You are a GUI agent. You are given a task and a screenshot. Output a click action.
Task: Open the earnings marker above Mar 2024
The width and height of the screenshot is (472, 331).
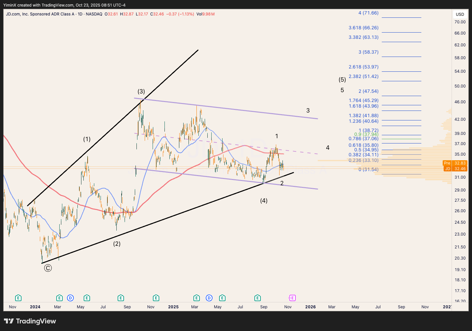[59, 298]
